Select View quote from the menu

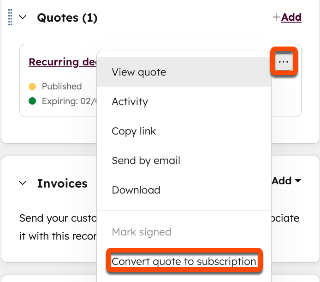(139, 72)
